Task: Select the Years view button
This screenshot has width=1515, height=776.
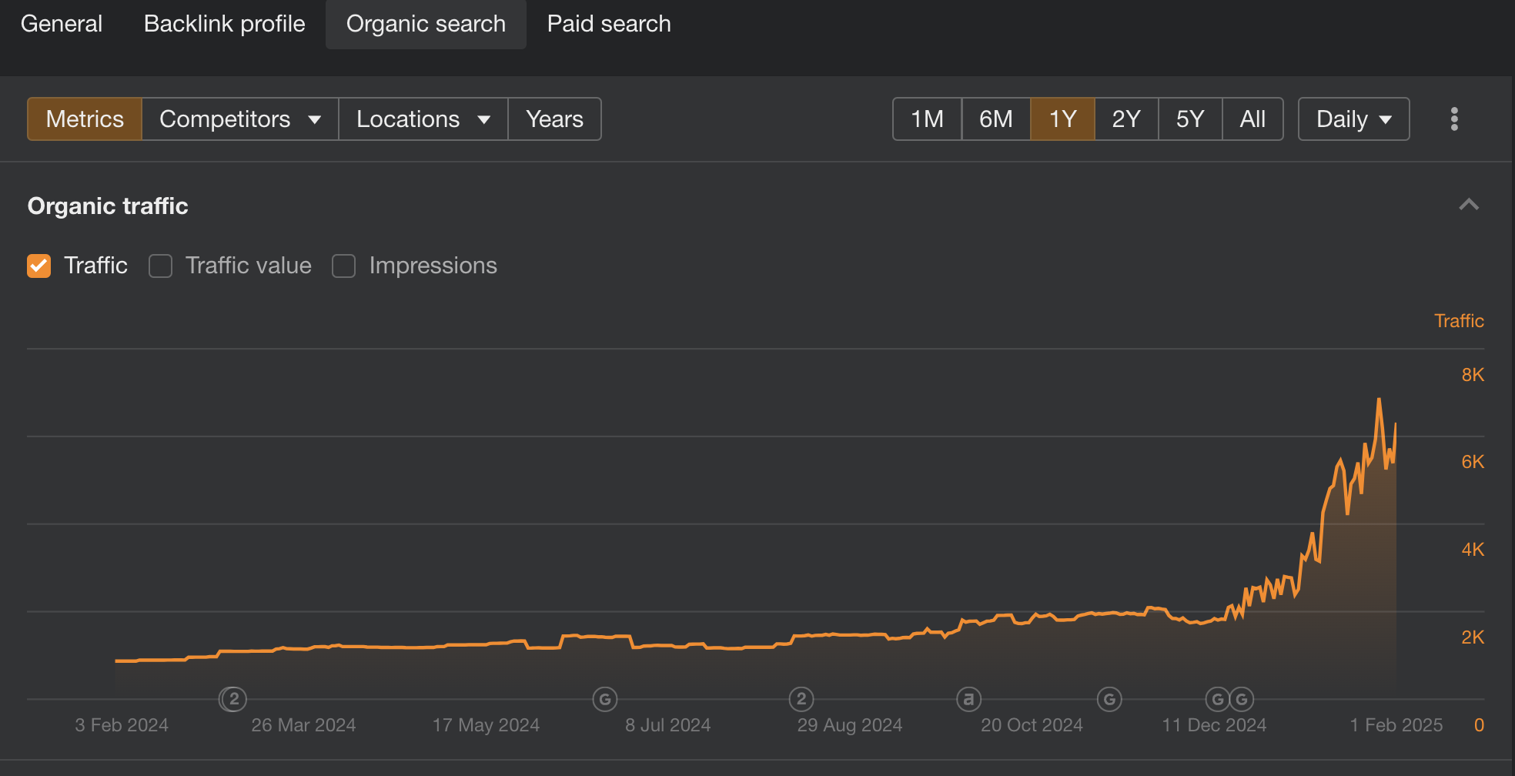Action: click(x=554, y=119)
